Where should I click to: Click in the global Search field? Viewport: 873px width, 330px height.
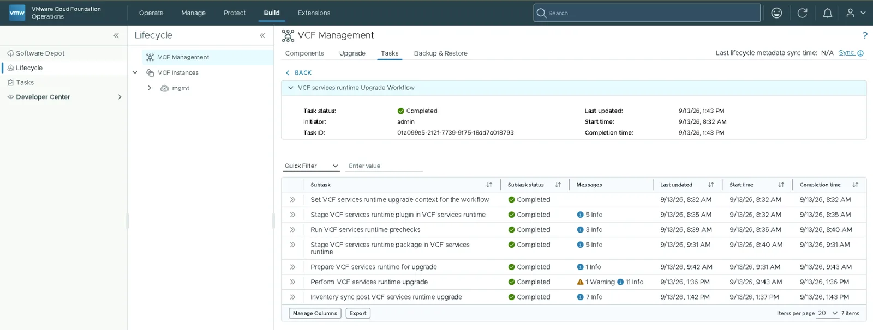(x=647, y=13)
